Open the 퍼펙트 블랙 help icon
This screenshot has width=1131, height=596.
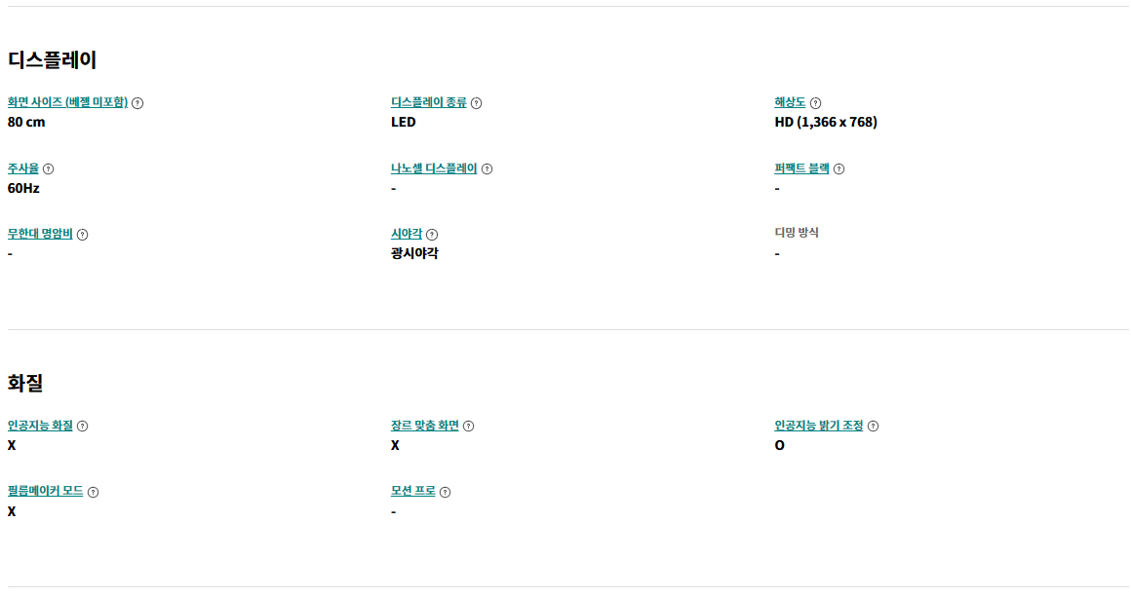838,169
